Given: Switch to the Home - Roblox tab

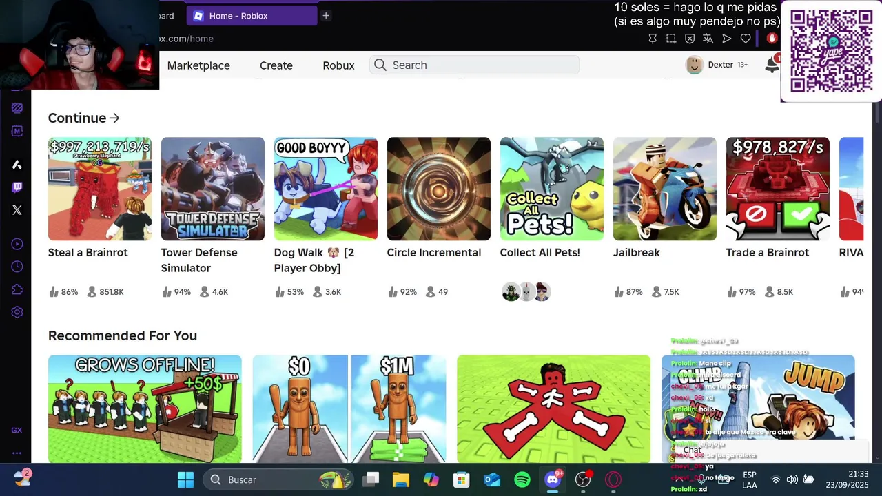Looking at the screenshot, I should click(253, 16).
